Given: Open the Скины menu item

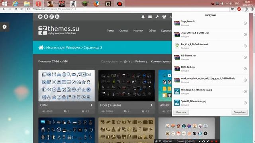Looking at the screenshot, I should point(124,31).
